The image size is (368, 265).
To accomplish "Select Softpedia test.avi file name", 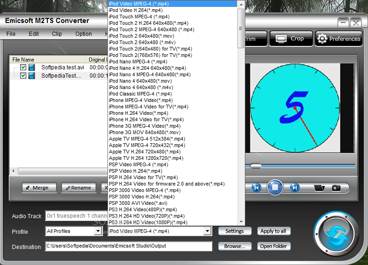I will (62, 68).
